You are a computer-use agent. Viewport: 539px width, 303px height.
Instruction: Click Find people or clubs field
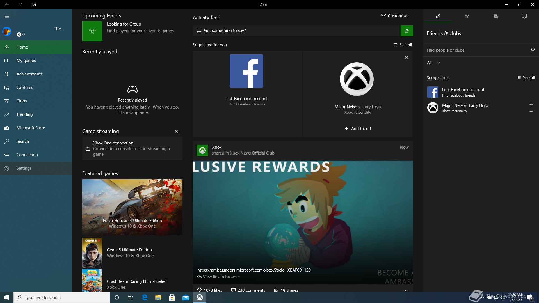coord(476,50)
